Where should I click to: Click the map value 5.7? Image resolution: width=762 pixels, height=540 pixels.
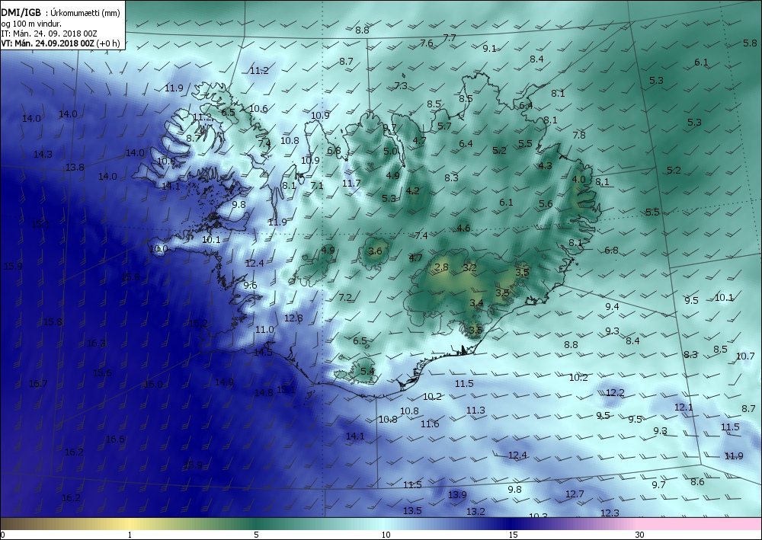(444, 126)
